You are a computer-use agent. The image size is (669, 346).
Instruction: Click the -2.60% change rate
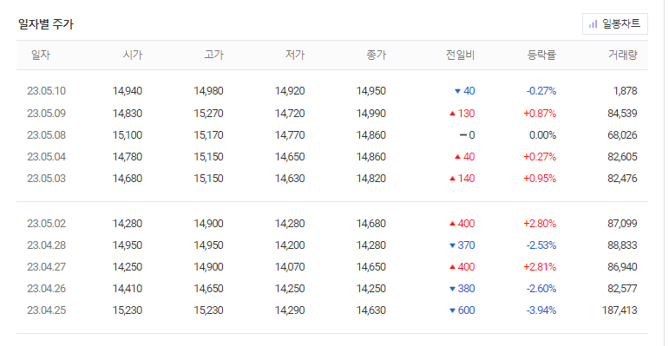[541, 289]
